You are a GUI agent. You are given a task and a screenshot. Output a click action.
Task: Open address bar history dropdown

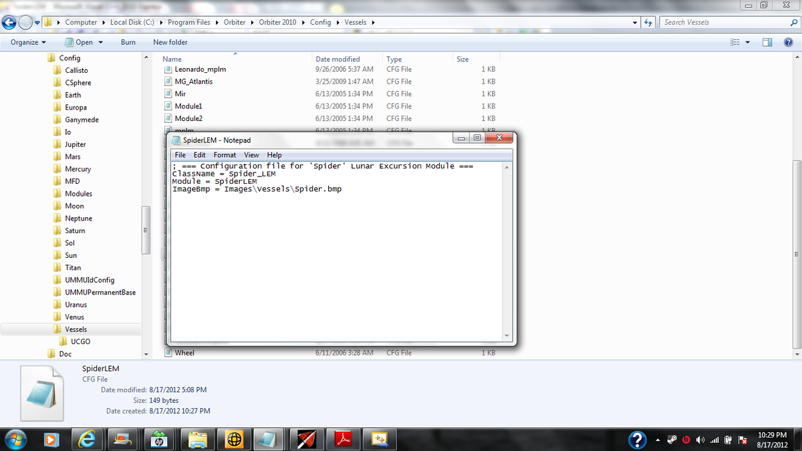tap(635, 22)
